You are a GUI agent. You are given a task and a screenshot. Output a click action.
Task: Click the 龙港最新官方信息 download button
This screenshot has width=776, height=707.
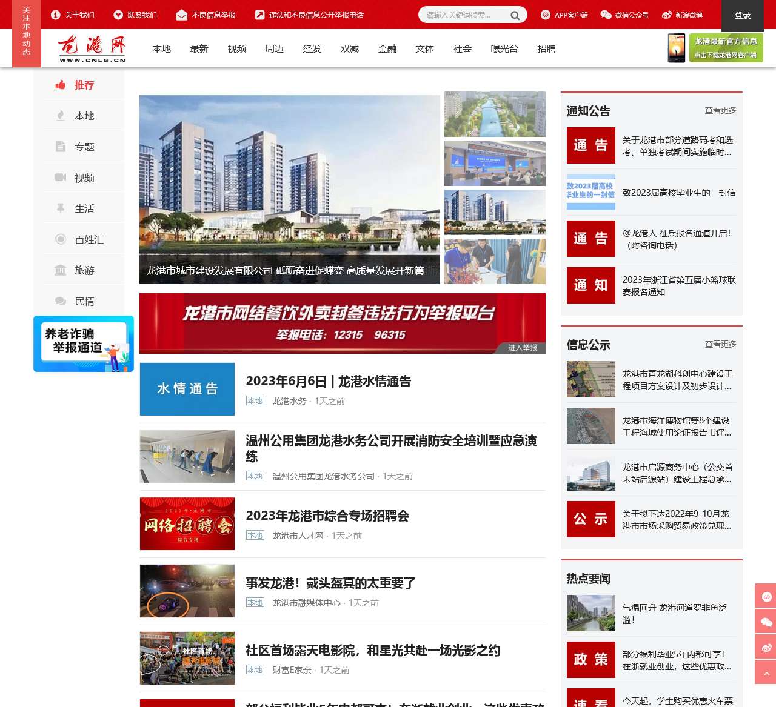coord(726,48)
